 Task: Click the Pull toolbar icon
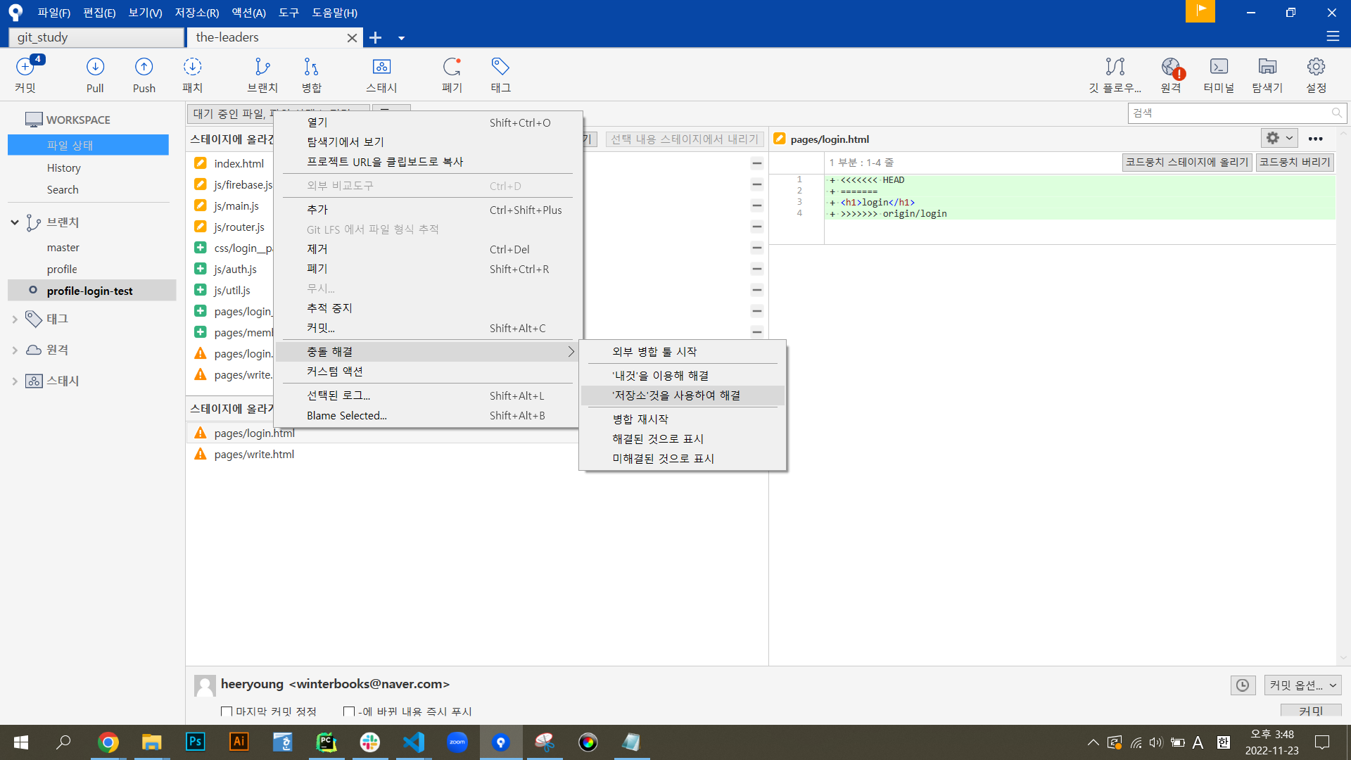(95, 75)
